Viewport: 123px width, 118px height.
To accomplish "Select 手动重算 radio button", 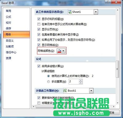I will 49,81.
